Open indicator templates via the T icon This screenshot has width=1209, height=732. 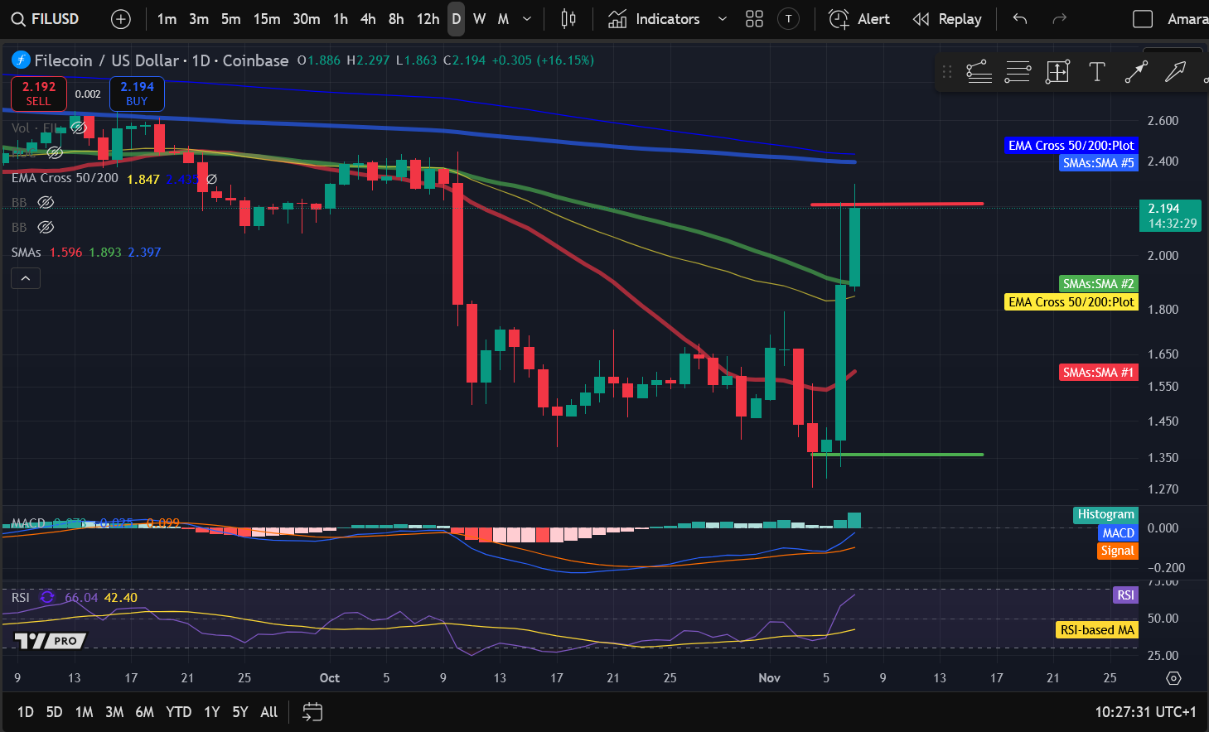pos(787,18)
